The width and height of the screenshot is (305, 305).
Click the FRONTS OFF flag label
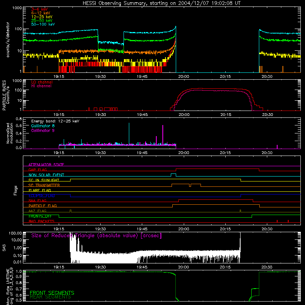point(40,216)
